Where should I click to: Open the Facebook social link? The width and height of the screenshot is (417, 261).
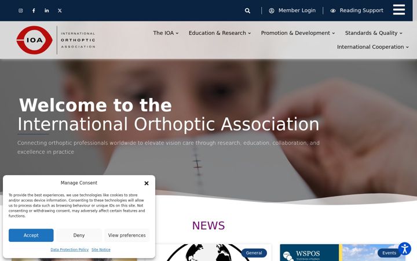34,10
